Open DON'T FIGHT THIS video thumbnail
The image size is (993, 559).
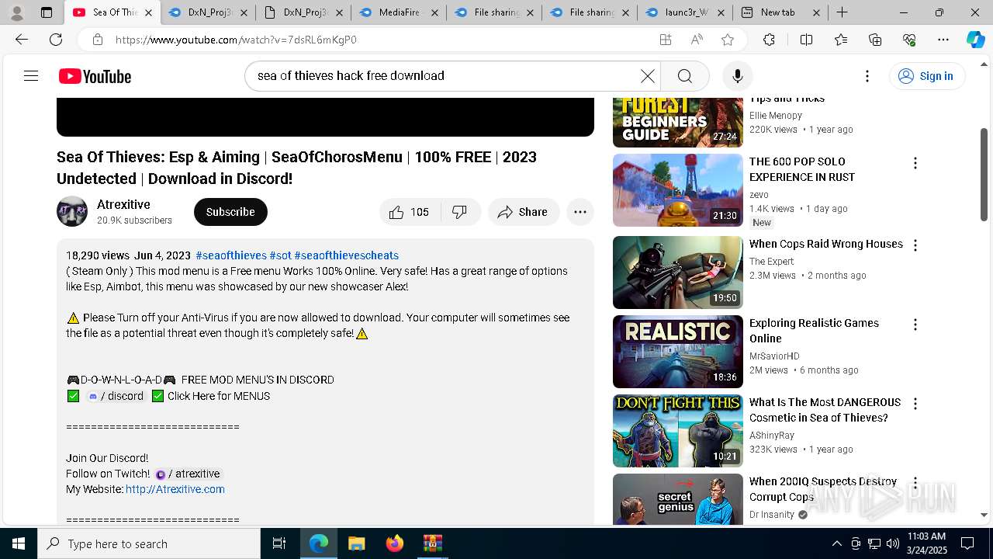(x=677, y=431)
